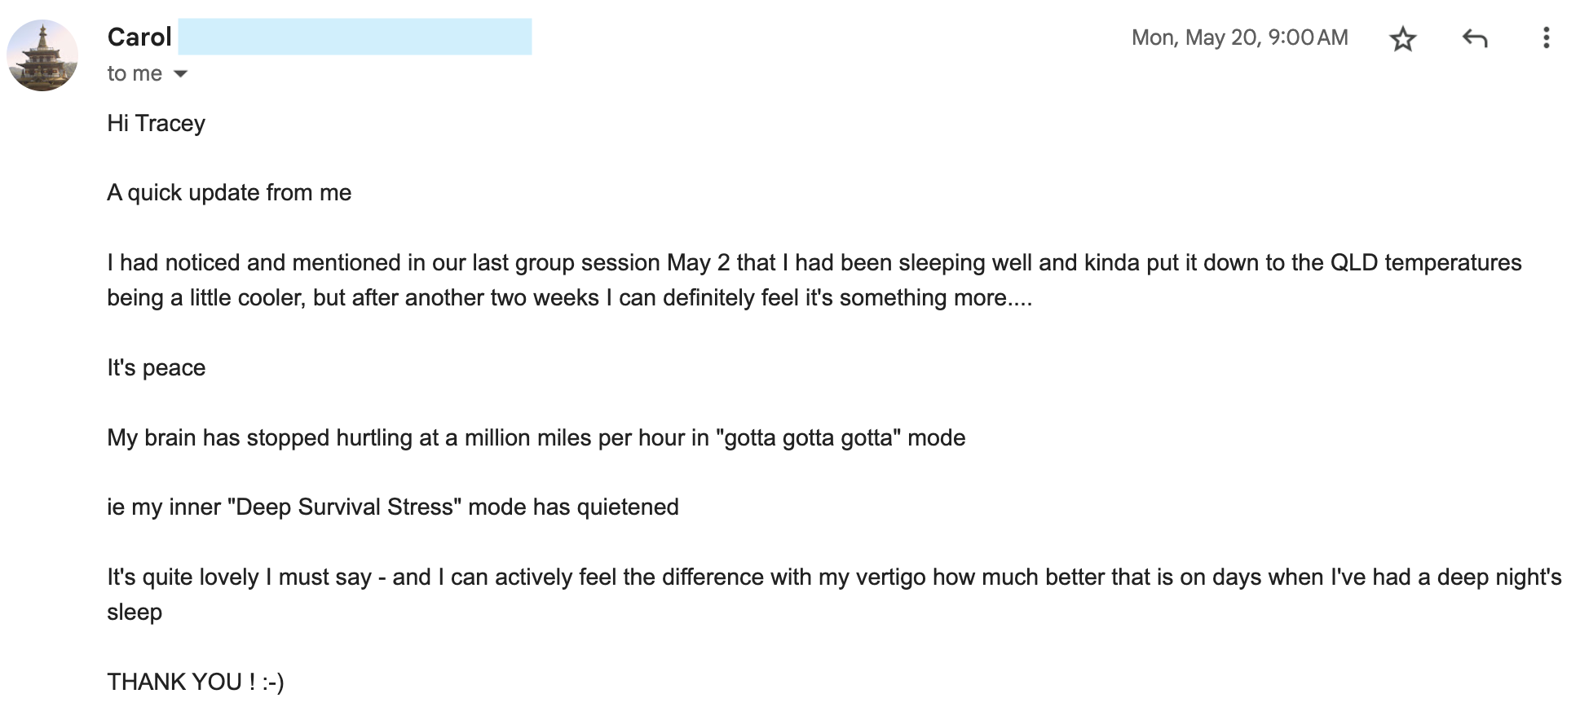Click the 'gotta gotta gotta' quoted phrase
Image resolution: width=1580 pixels, height=720 pixels.
click(x=808, y=438)
